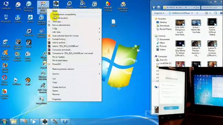Select the Mozilla Firefox desktop icon

(x=5, y=67)
